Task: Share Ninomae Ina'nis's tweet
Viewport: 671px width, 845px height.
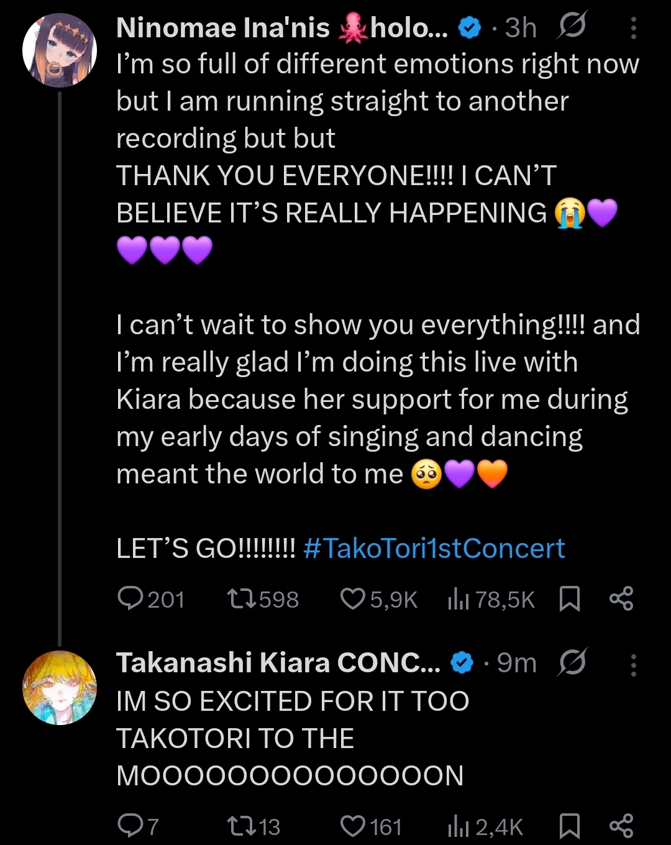Action: click(621, 599)
